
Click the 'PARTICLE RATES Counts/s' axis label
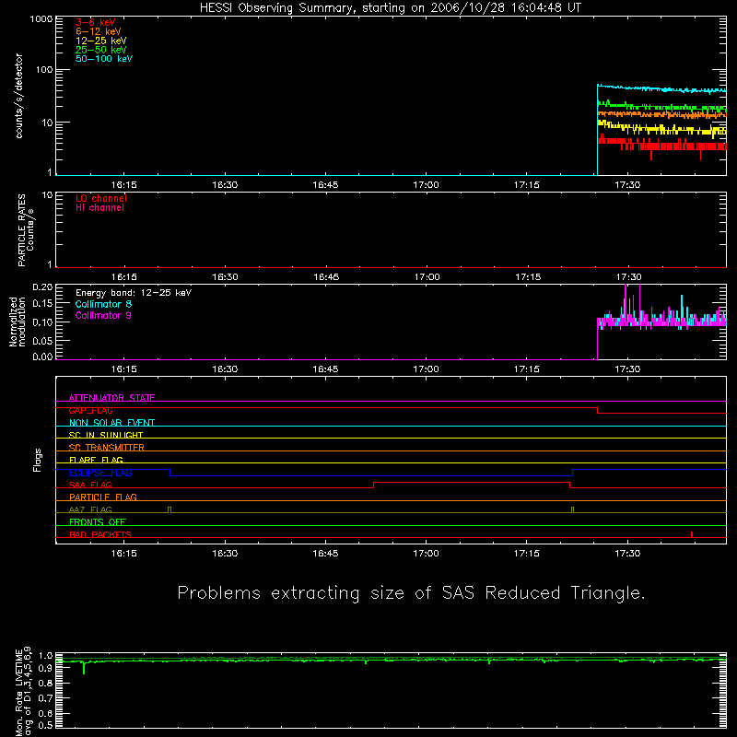pyautogui.click(x=26, y=230)
